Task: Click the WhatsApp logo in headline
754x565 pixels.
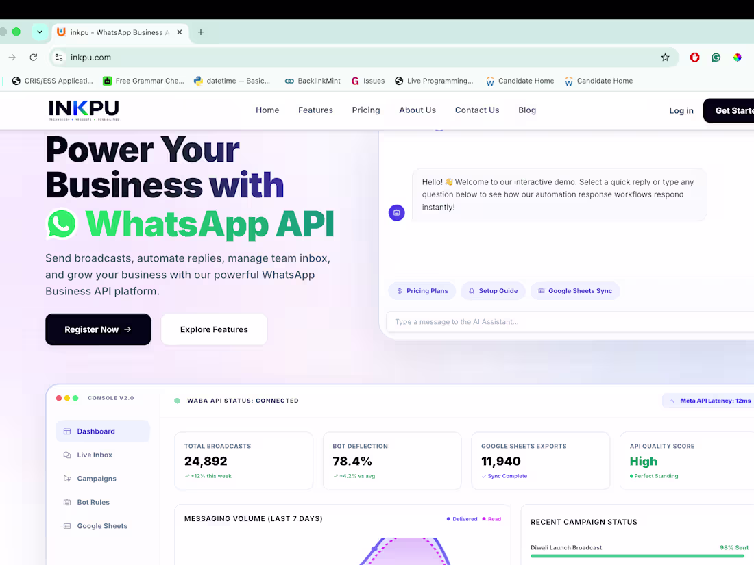Action: (x=62, y=224)
